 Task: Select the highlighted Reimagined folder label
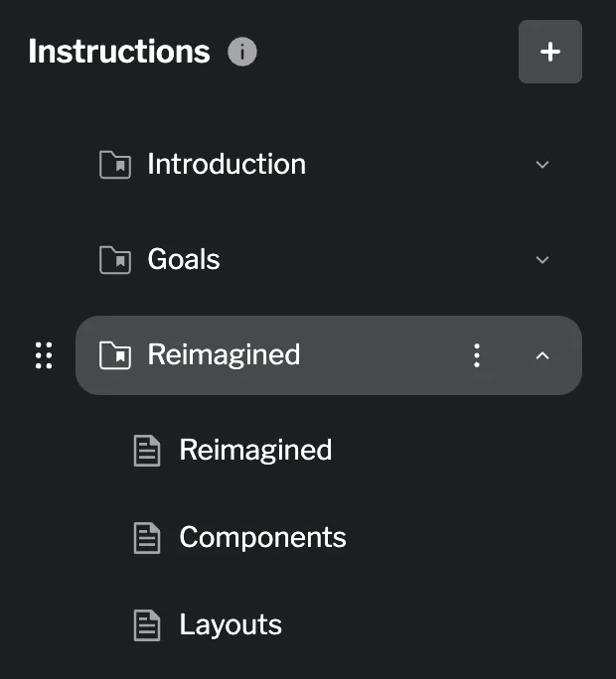point(224,354)
